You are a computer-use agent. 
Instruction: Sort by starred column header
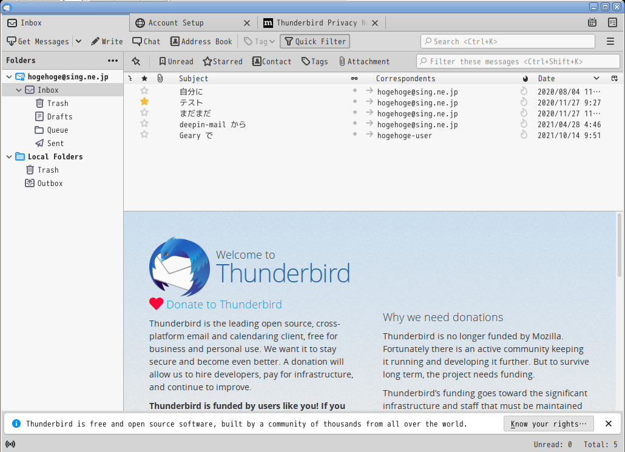pos(144,78)
